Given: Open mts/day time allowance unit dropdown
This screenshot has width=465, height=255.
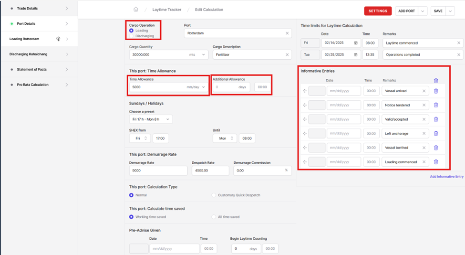Looking at the screenshot, I should tap(204, 87).
